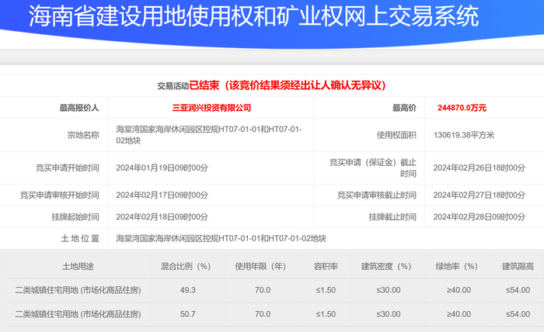Click the 土地用途 column header
Viewport: 544px width, 332px height.
click(78, 266)
